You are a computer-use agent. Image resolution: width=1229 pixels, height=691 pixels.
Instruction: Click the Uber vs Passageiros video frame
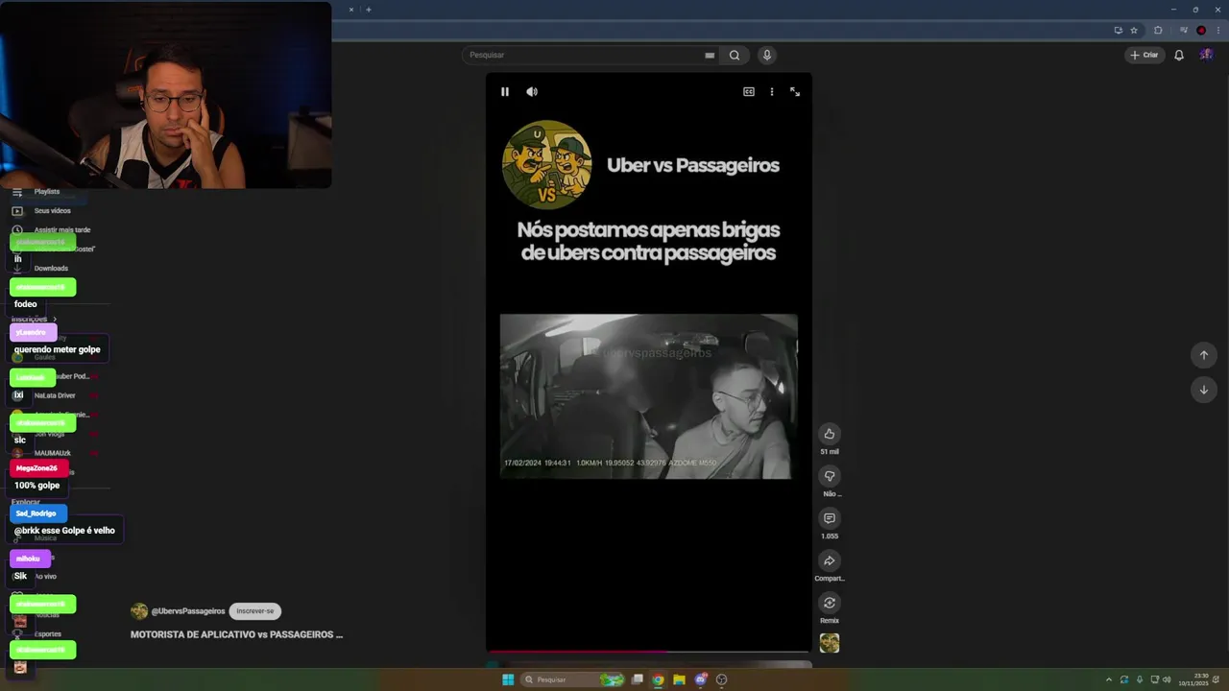[x=649, y=396]
